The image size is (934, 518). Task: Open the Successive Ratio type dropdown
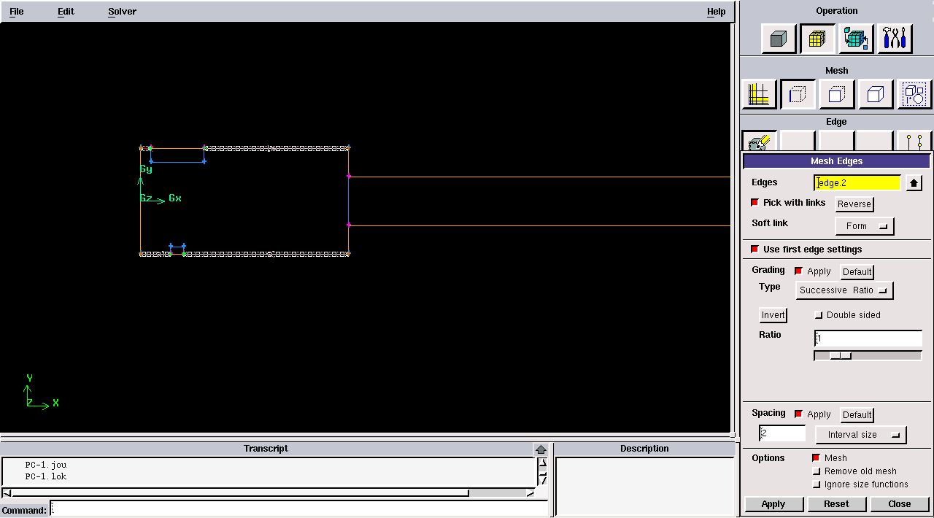(x=844, y=290)
